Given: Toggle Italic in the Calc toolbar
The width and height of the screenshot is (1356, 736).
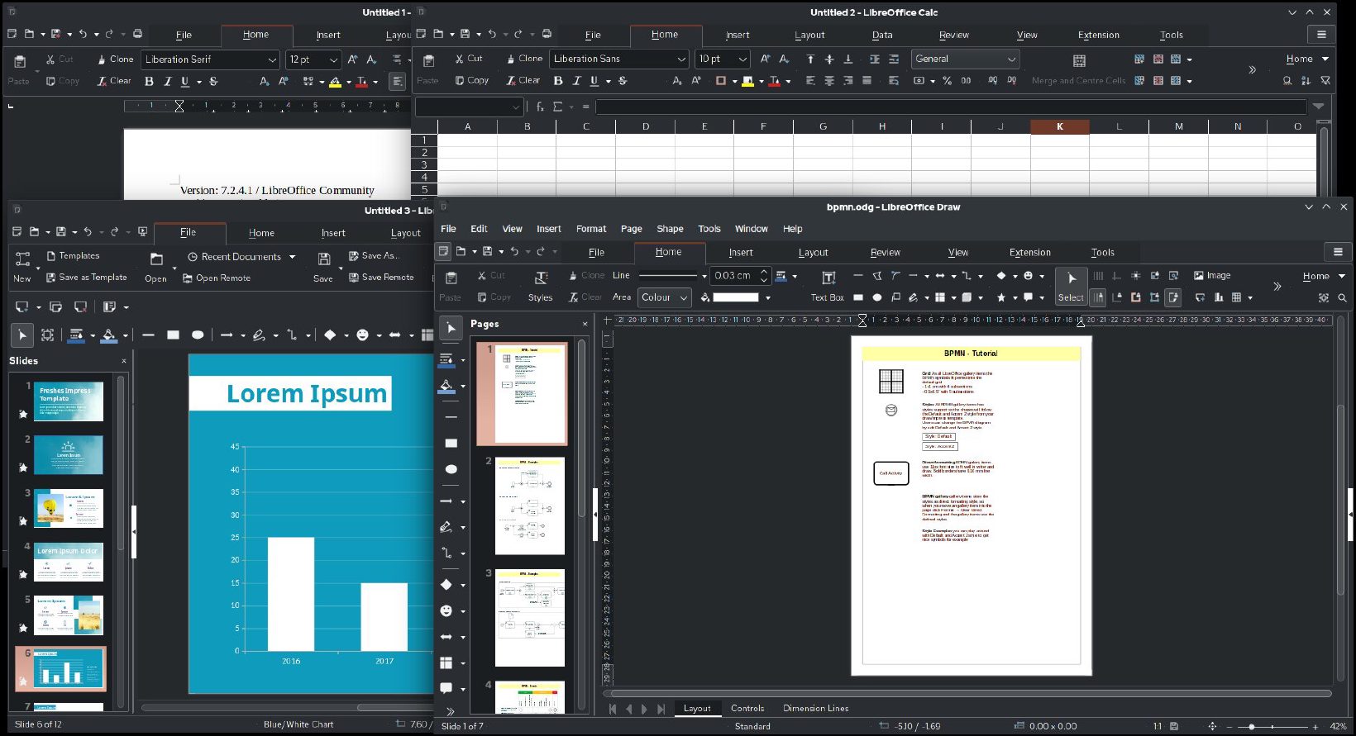Looking at the screenshot, I should 576,81.
